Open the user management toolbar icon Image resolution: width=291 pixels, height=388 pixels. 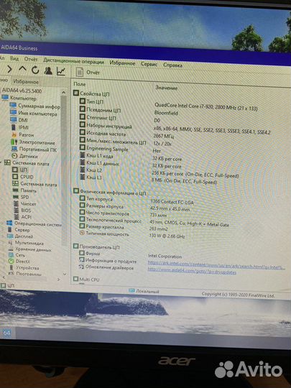point(48,70)
